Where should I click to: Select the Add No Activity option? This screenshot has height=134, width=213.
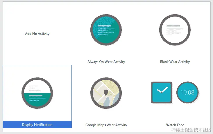(x=37, y=34)
